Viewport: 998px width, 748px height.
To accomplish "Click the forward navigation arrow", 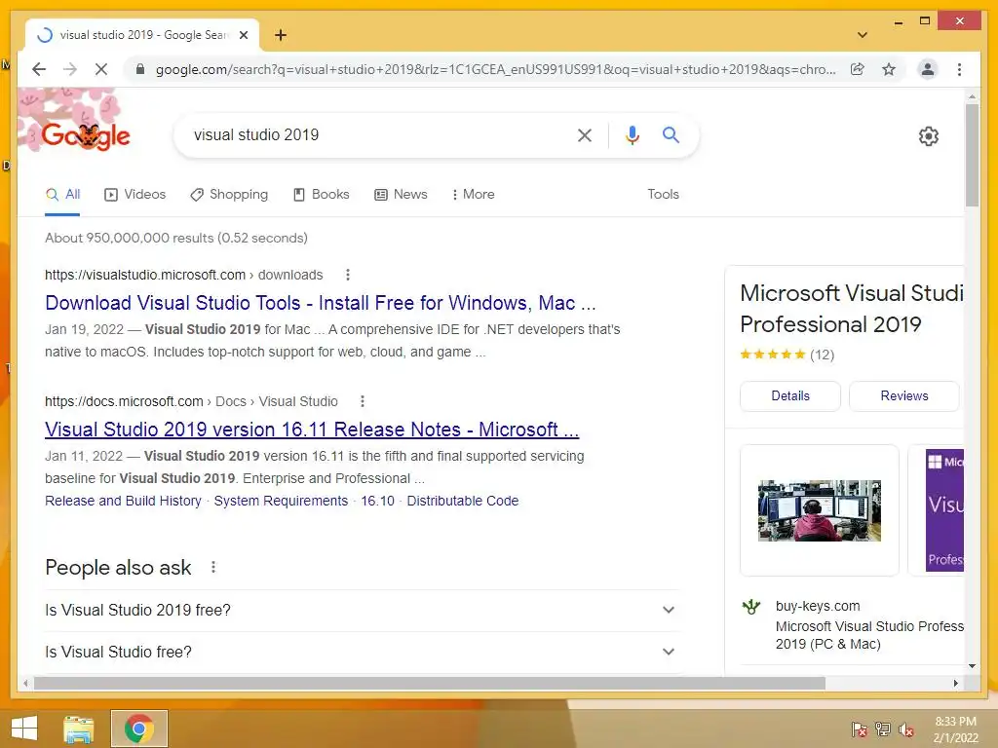I will (70, 69).
